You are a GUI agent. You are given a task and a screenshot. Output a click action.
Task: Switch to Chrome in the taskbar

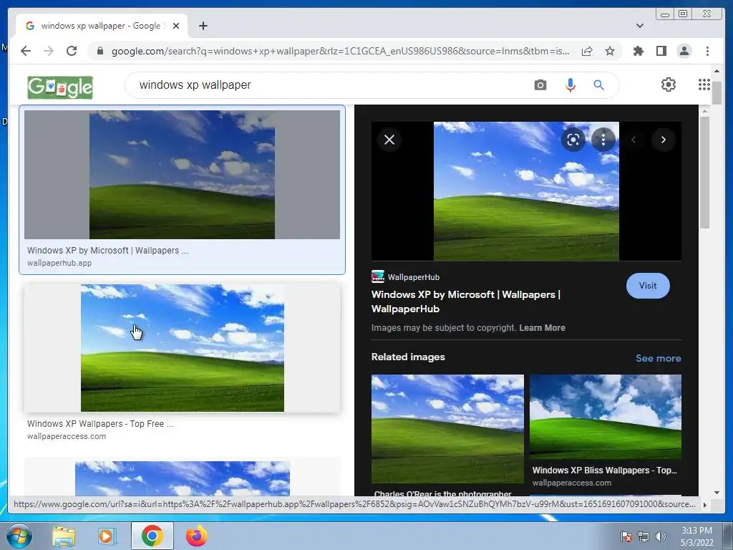152,536
